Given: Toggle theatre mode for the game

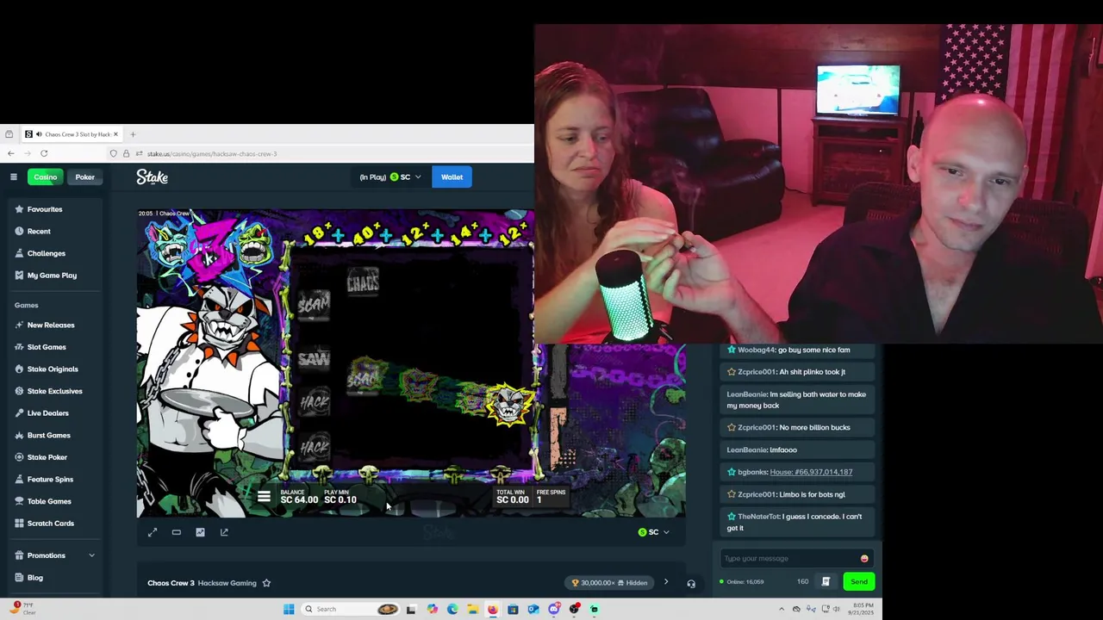Looking at the screenshot, I should [176, 532].
